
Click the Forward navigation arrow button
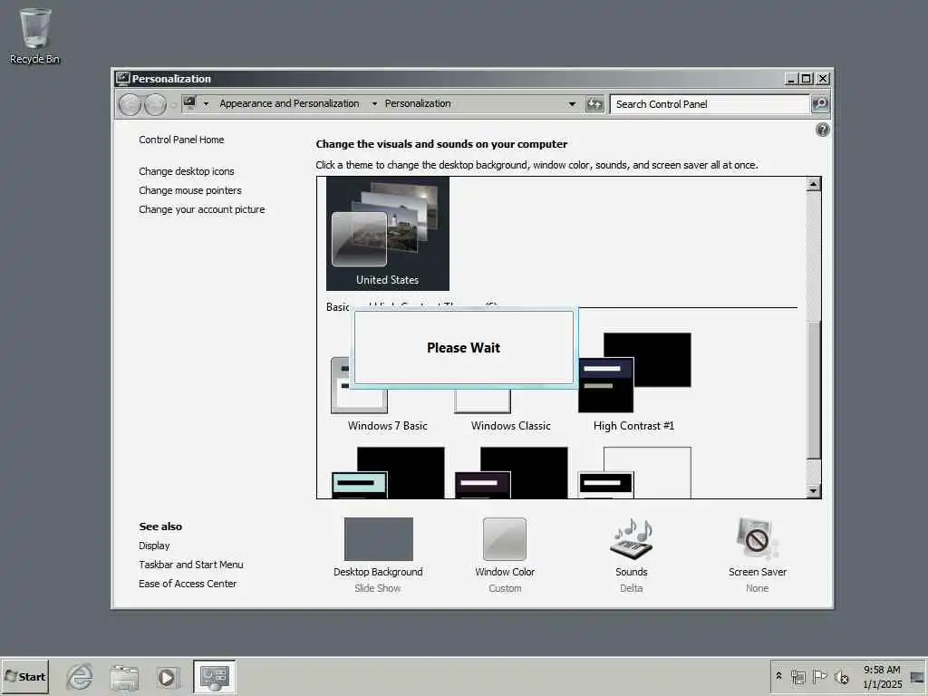(x=155, y=105)
